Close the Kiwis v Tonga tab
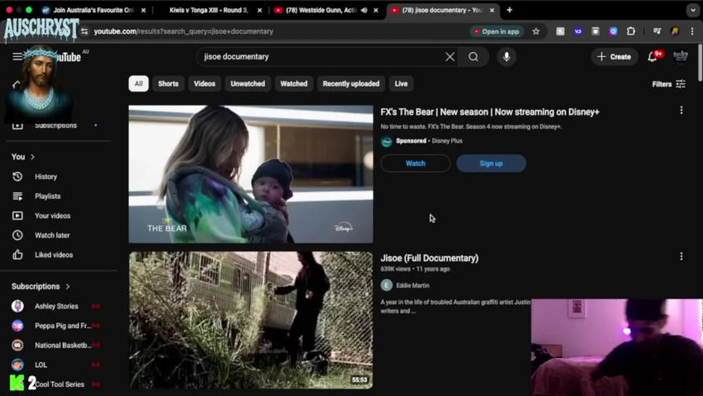The height and width of the screenshot is (396, 703). click(x=260, y=10)
